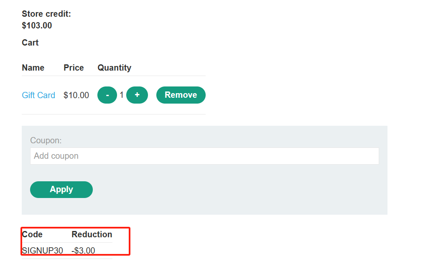
Task: Focus the Add coupon input field
Action: pos(204,156)
